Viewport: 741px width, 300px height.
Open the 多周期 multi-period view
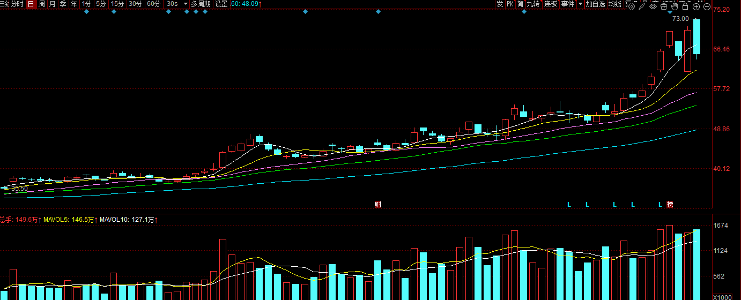point(201,4)
